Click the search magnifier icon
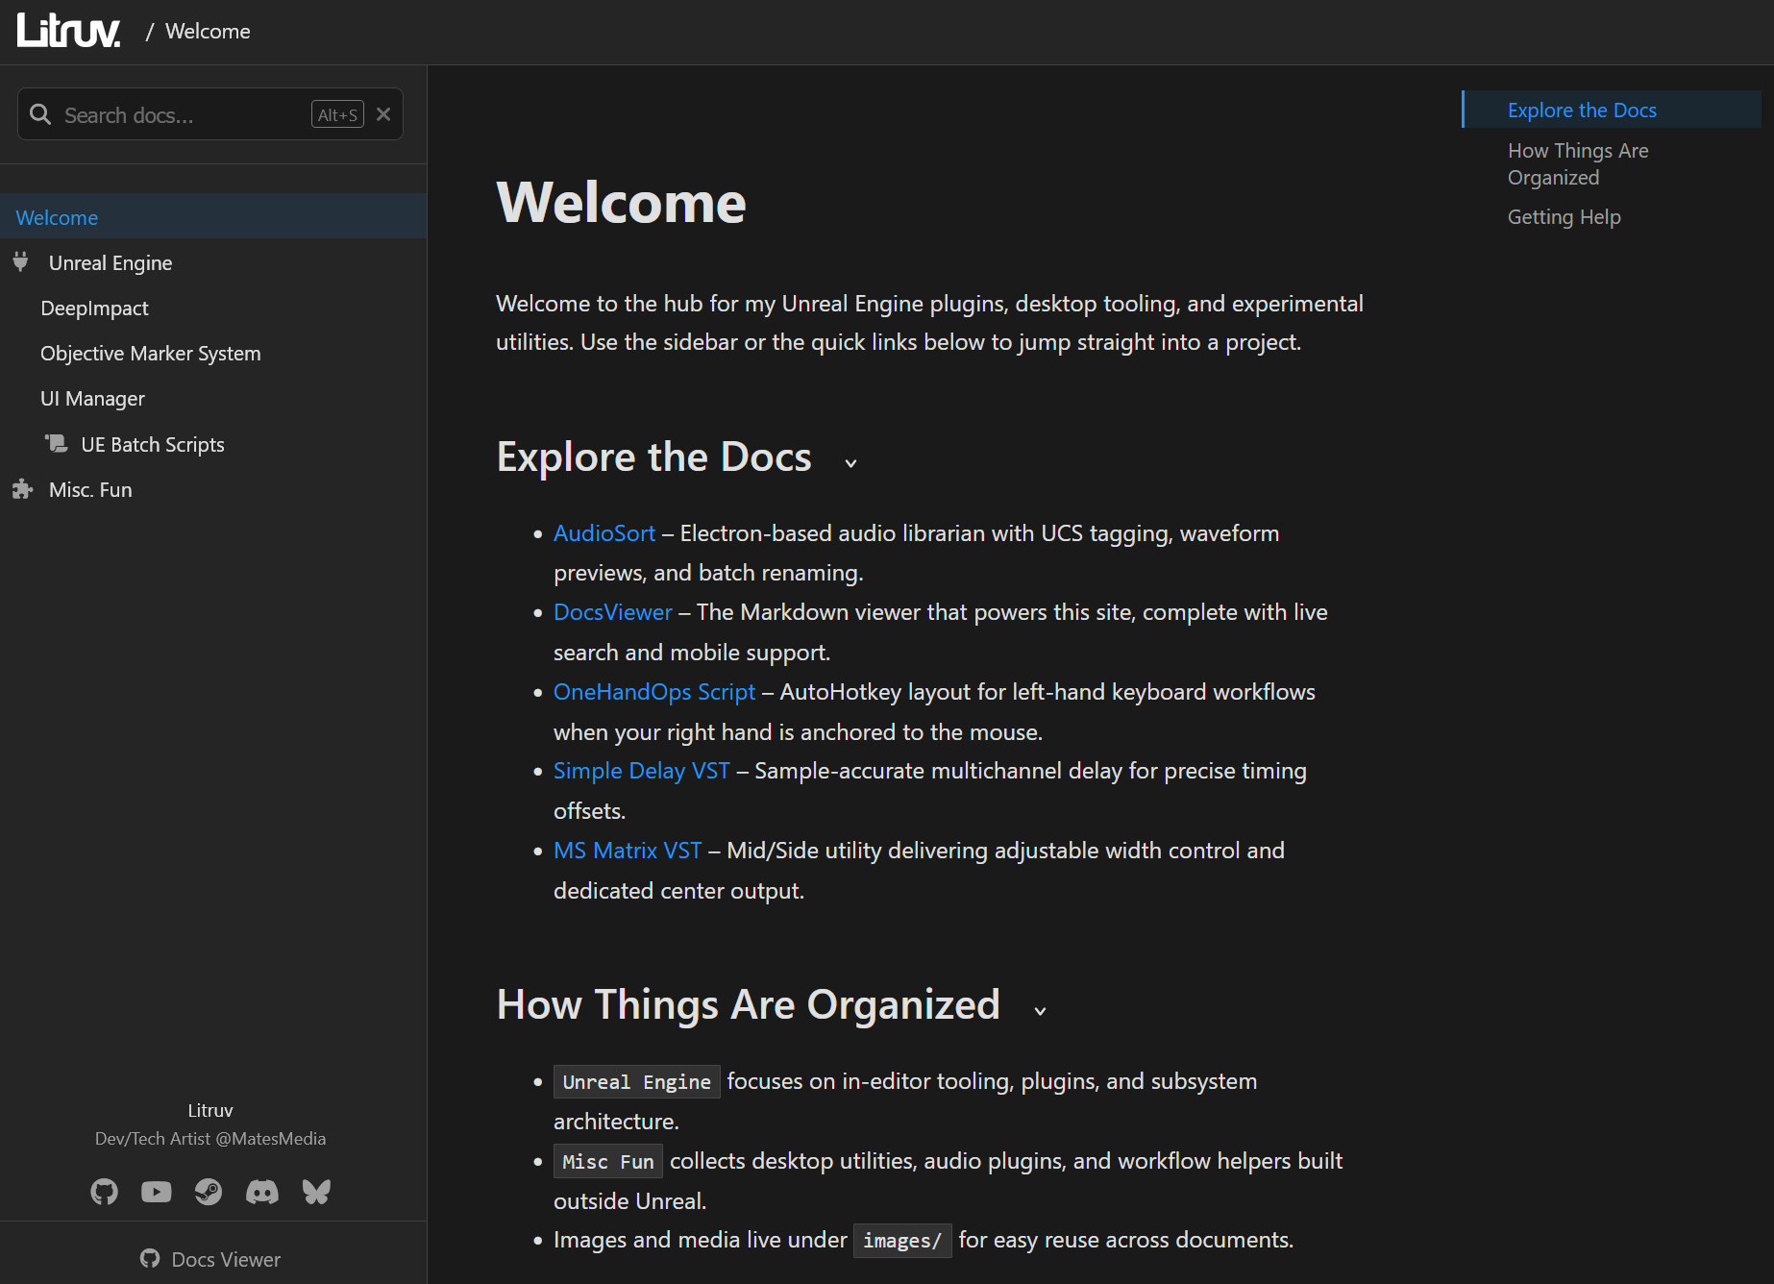 pyautogui.click(x=39, y=113)
